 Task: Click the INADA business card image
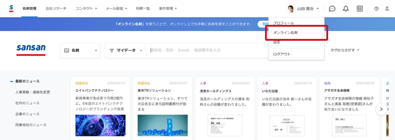(x=287, y=126)
